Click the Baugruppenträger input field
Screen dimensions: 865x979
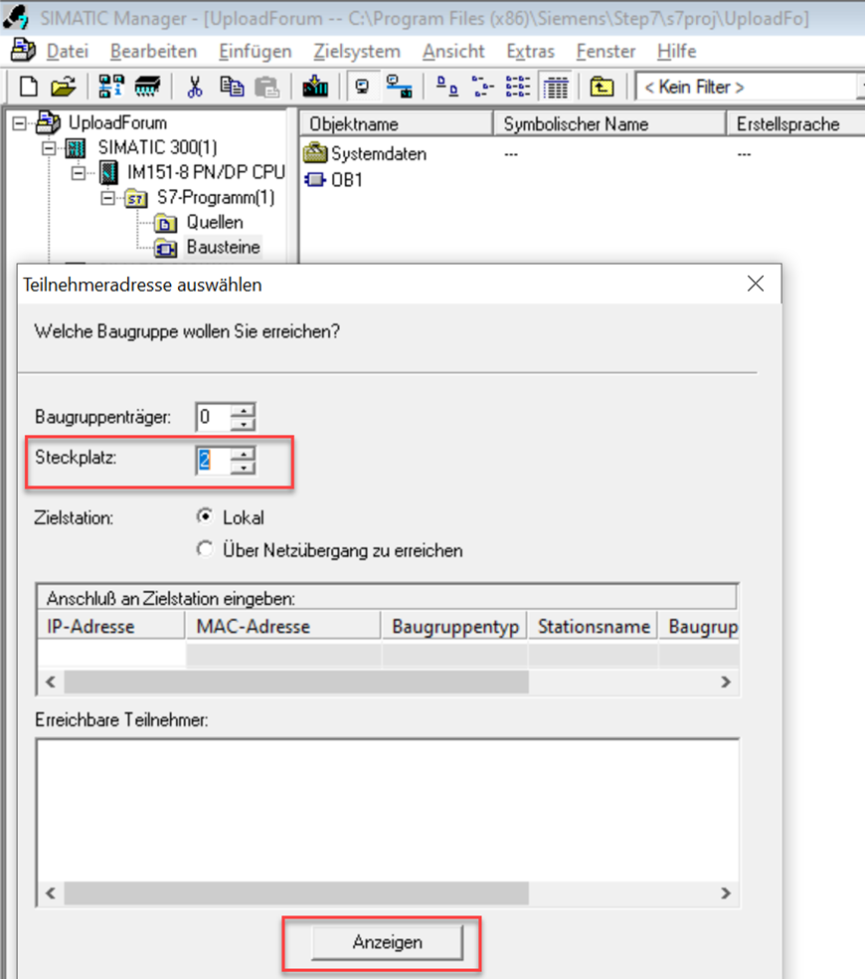(x=213, y=417)
